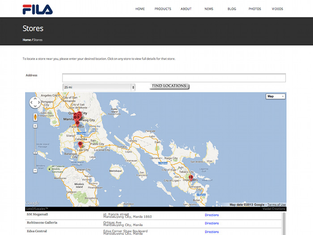Screen dimensions: 313x235
Task: Open the BLOG menu item
Action: [232, 9]
